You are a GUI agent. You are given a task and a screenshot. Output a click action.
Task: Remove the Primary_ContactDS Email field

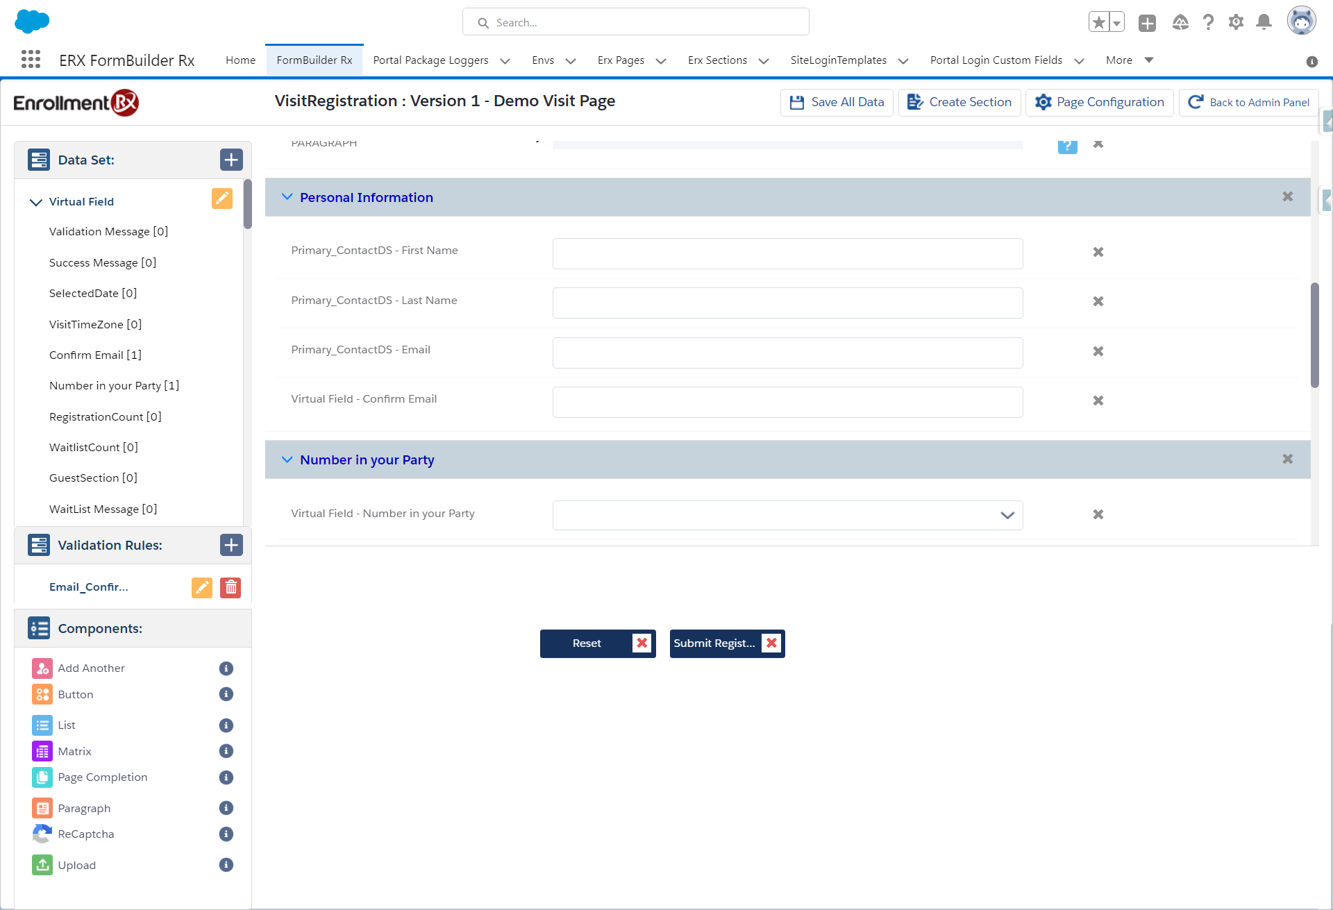coord(1098,351)
